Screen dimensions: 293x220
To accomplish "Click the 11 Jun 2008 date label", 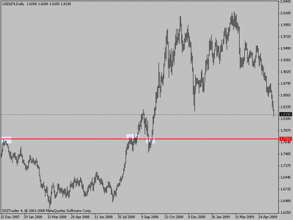I will click(x=104, y=217).
